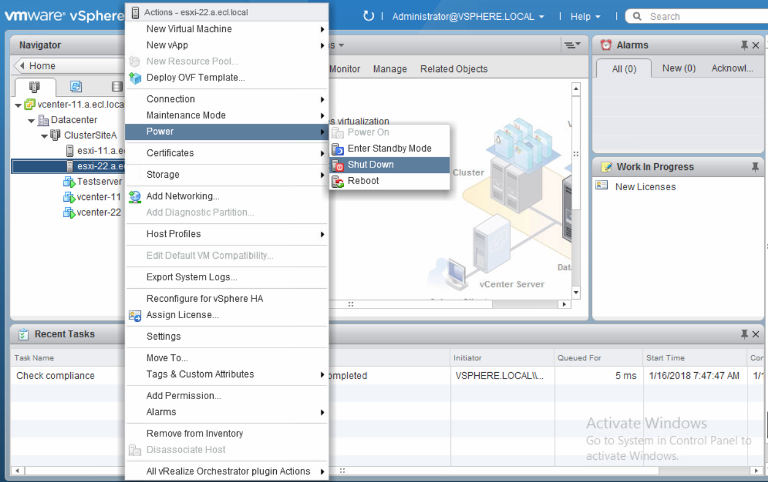Open the New Licenses work item

646,187
